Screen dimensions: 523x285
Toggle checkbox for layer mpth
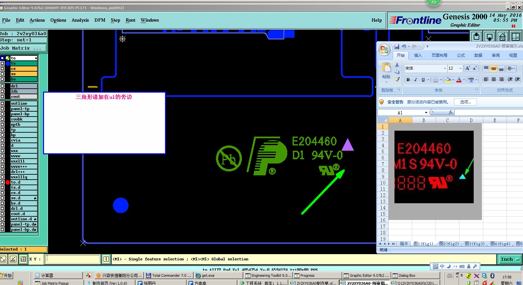pyautogui.click(x=2, y=124)
